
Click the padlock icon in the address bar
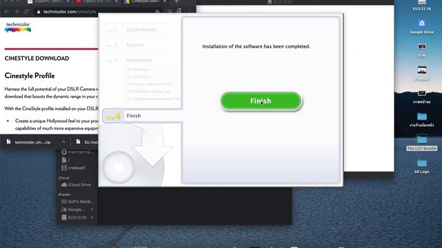[39, 12]
